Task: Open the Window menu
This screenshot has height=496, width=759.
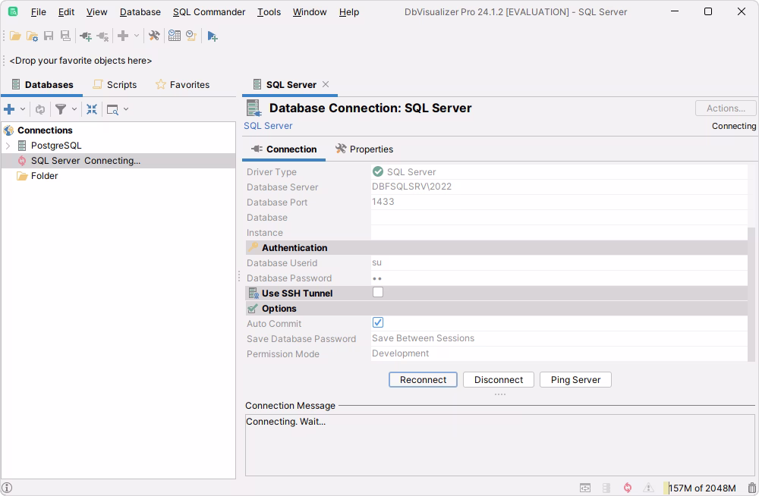Action: pyautogui.click(x=310, y=12)
